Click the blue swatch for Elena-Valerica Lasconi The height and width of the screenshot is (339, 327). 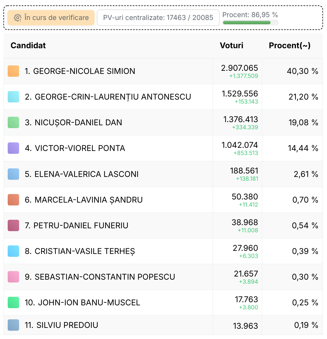pyautogui.click(x=13, y=174)
